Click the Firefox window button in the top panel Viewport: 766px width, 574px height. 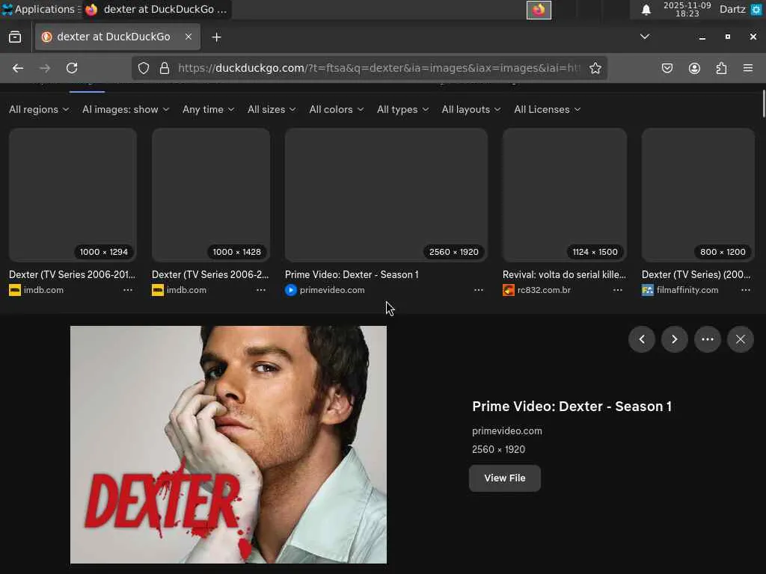(539, 10)
